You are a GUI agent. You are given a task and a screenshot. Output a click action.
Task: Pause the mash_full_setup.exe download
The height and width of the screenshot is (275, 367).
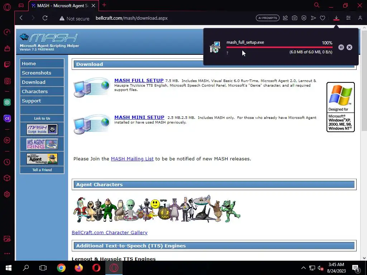pos(341,47)
